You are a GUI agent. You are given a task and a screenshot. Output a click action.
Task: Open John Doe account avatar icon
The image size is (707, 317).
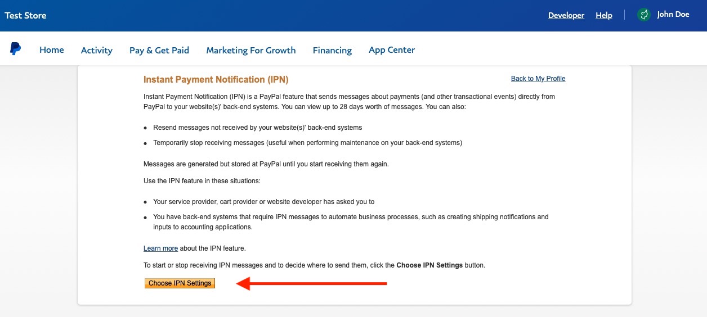click(x=644, y=15)
